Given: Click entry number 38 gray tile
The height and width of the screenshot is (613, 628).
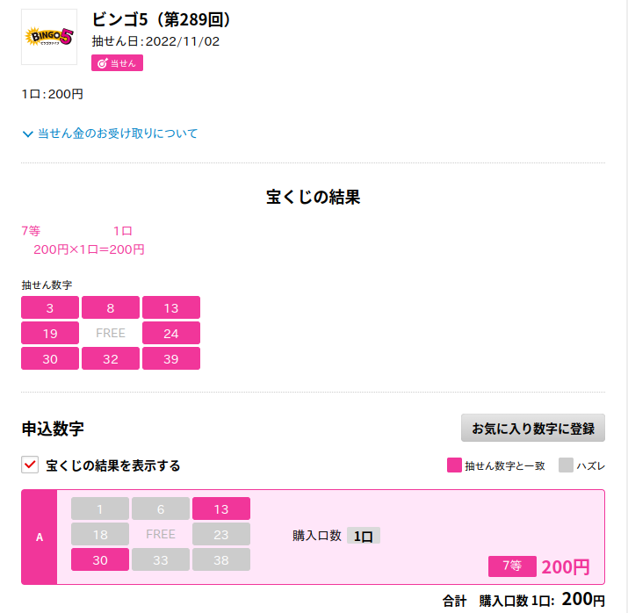Looking at the screenshot, I should point(221,559).
